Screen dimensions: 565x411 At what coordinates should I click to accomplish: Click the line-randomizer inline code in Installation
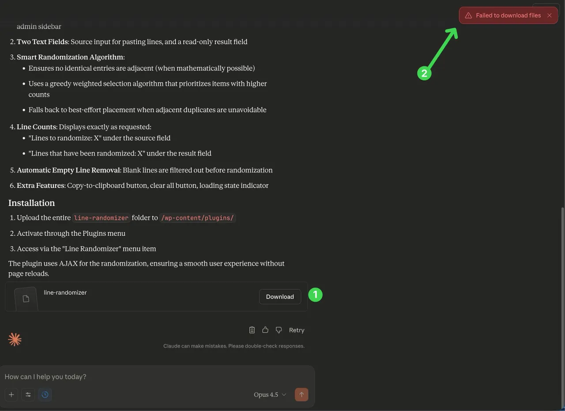tap(101, 218)
